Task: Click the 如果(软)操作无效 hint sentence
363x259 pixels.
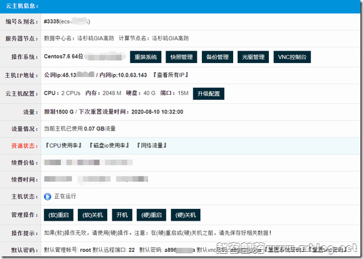Action: tap(158, 233)
